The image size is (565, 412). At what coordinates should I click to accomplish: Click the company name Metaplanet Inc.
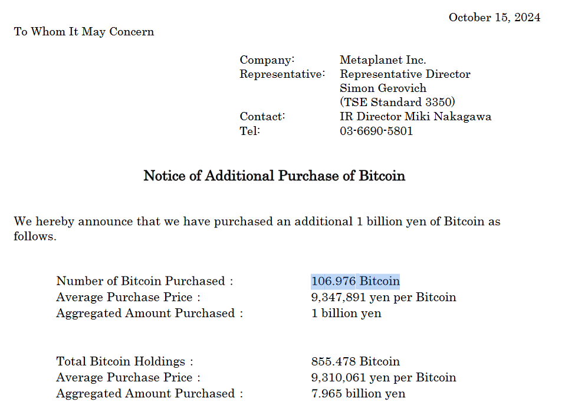tap(383, 60)
